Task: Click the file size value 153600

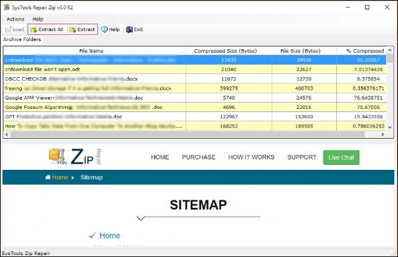Action: [x=304, y=117]
